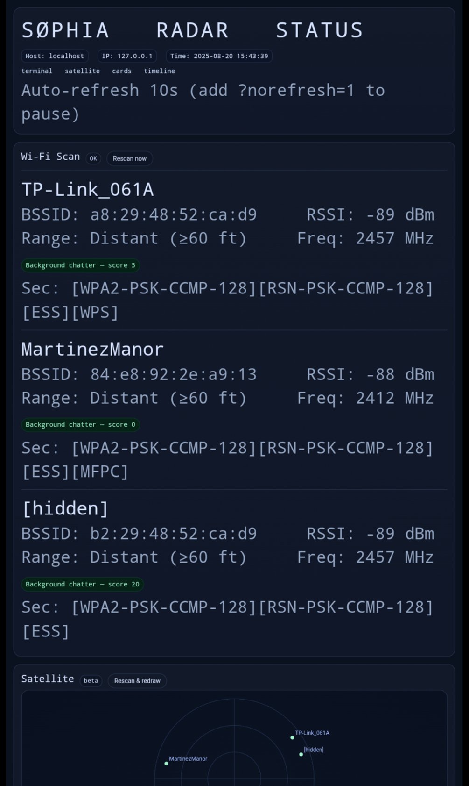Open the satellite nav link
Image resolution: width=469 pixels, height=786 pixels.
tap(82, 71)
